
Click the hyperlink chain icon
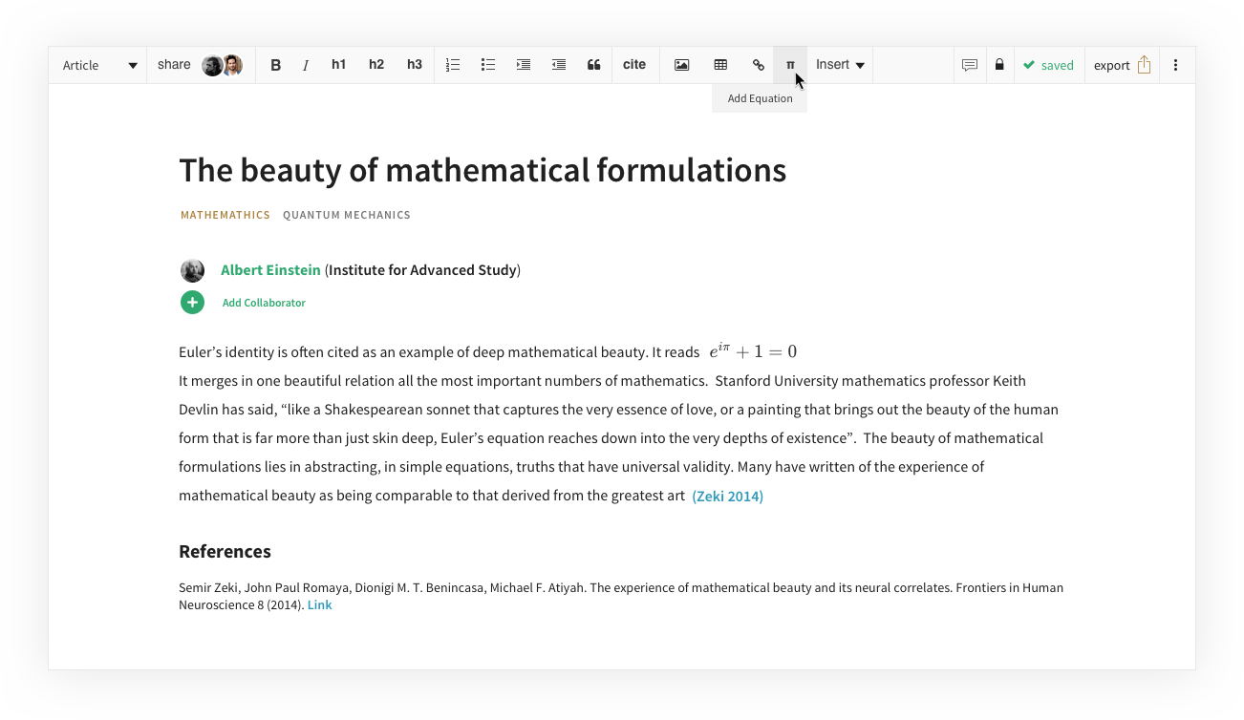point(758,65)
